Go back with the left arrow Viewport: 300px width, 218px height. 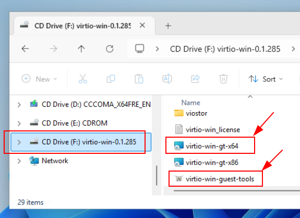25,49
